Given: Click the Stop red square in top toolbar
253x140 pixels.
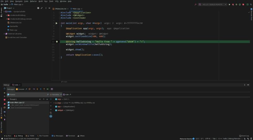Looking at the screenshot, I should pyautogui.click(x=243, y=4).
